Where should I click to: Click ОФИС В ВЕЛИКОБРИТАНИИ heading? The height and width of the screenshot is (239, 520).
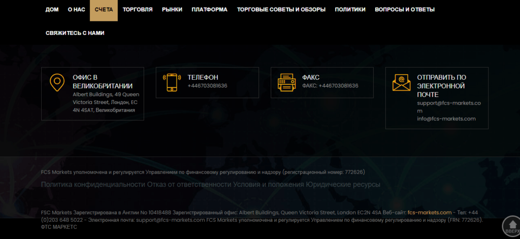[103, 82]
